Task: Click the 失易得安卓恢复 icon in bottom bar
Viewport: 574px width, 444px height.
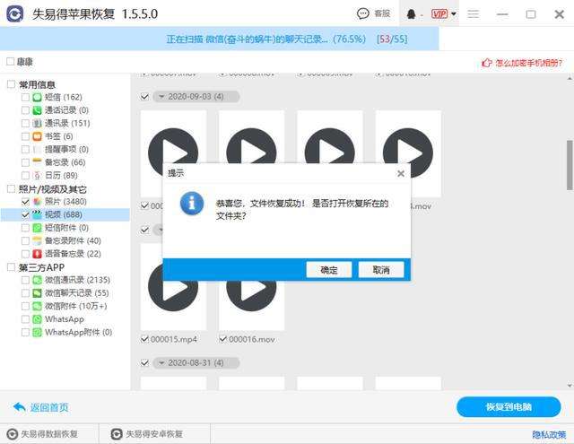Action: tap(117, 434)
